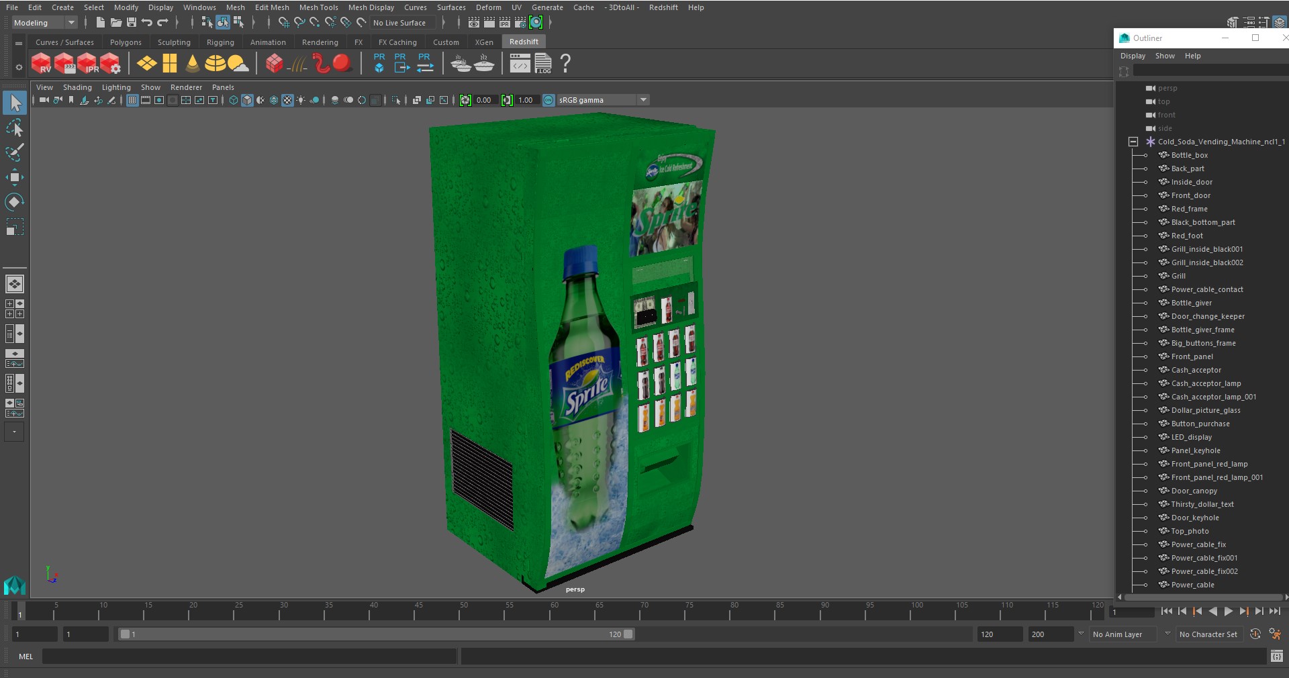Viewport: 1289px width, 678px height.
Task: Open the shelf settings gear
Action: 19,67
